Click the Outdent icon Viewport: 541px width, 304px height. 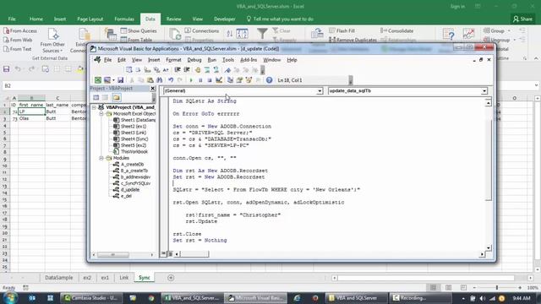187,69
